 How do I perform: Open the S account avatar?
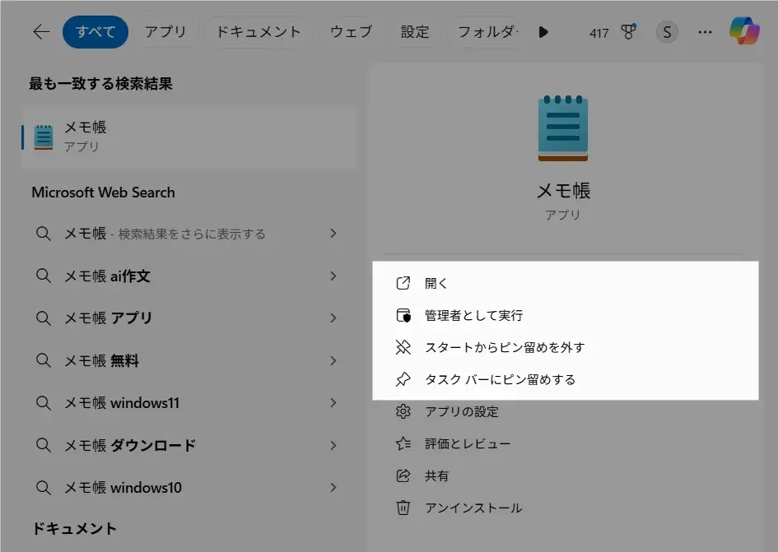pos(667,33)
